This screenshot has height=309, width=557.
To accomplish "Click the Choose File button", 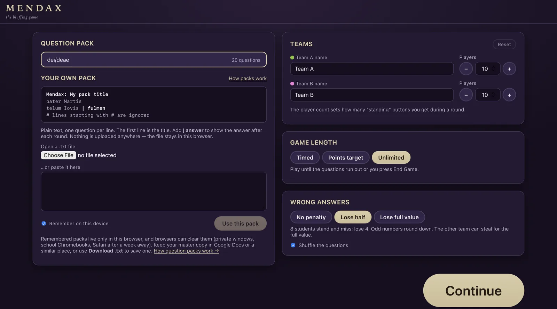I will 58,155.
